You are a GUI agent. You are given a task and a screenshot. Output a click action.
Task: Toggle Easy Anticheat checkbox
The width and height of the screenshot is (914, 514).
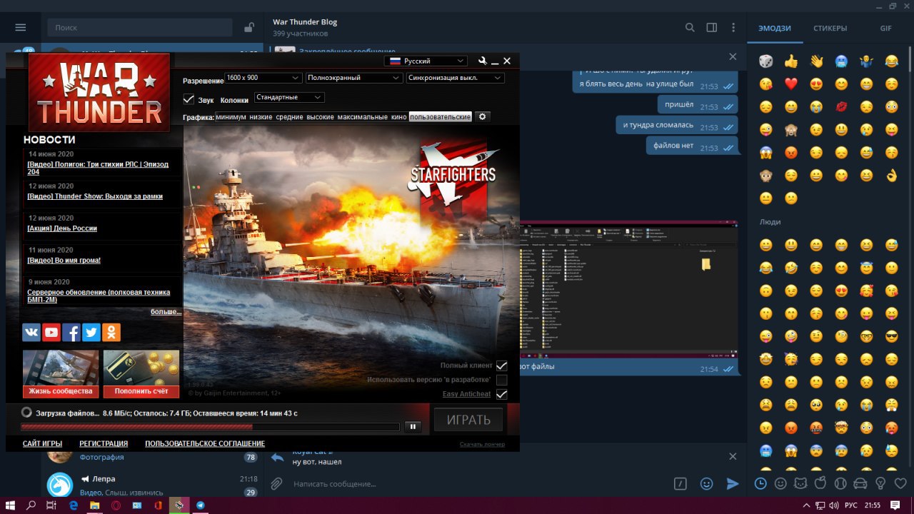[x=501, y=394]
